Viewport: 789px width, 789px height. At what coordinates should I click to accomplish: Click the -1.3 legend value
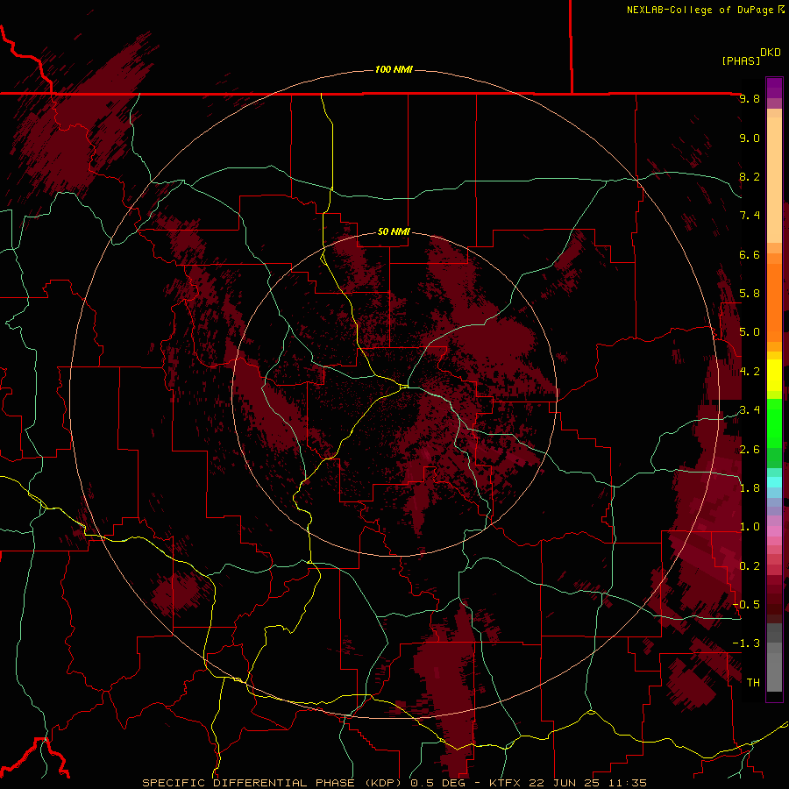[x=746, y=643]
